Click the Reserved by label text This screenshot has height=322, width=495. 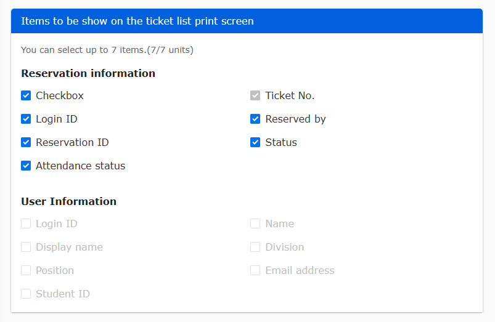click(x=295, y=119)
